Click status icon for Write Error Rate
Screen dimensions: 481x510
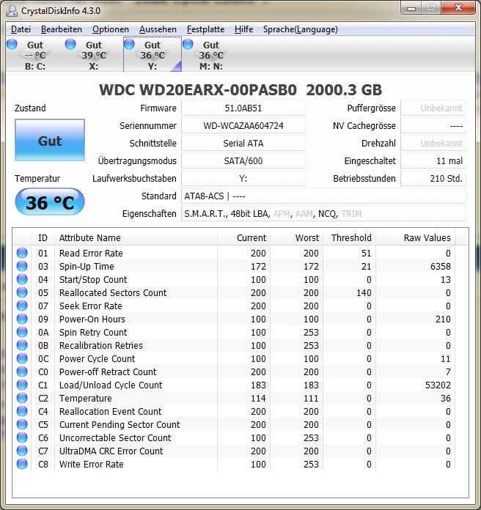point(22,464)
